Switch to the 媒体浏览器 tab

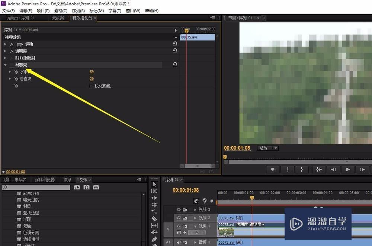coord(45,179)
